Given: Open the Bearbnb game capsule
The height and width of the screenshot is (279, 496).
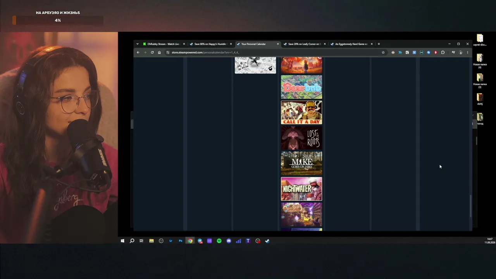Looking at the screenshot, I should click(x=301, y=87).
